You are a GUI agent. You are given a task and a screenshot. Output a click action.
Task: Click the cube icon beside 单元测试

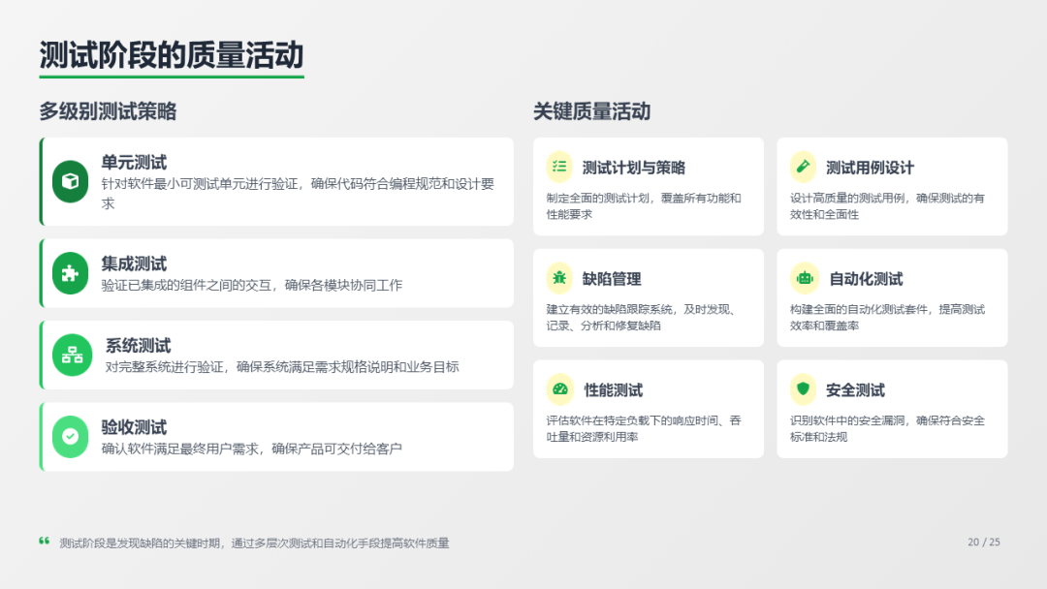[71, 182]
